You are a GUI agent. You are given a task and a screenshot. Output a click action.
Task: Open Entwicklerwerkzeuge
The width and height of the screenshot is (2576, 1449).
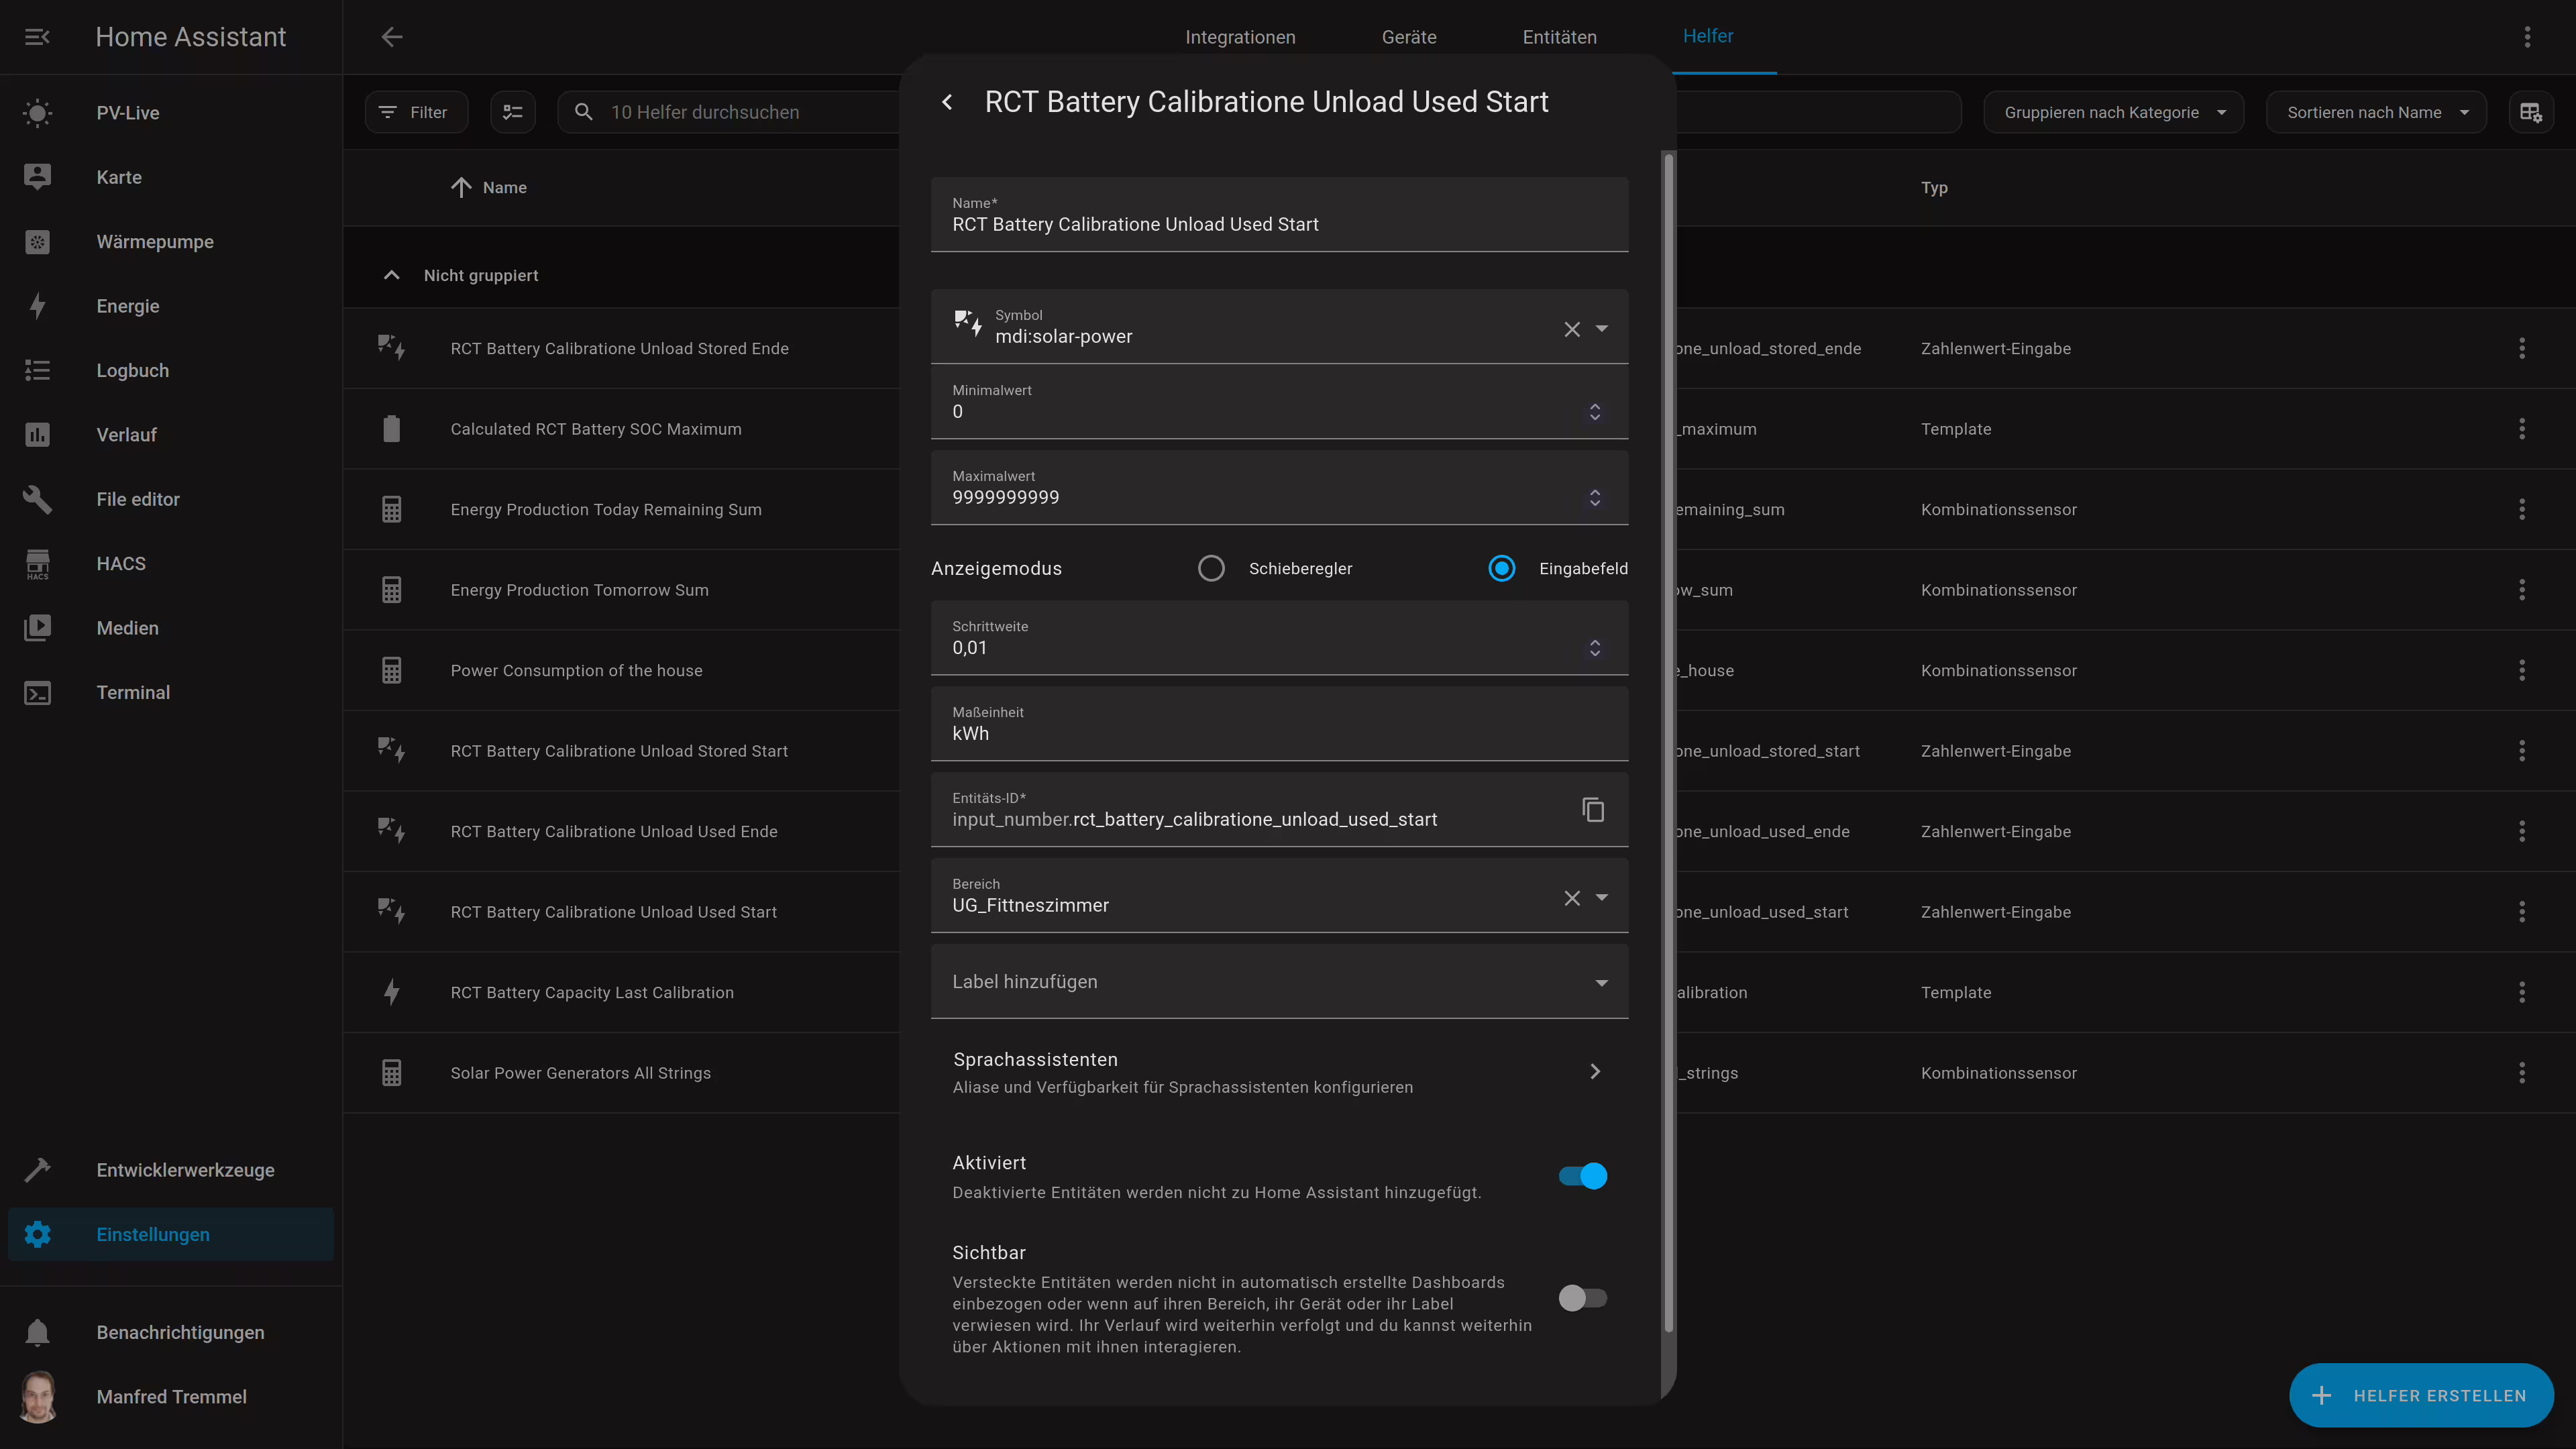click(x=170, y=1170)
